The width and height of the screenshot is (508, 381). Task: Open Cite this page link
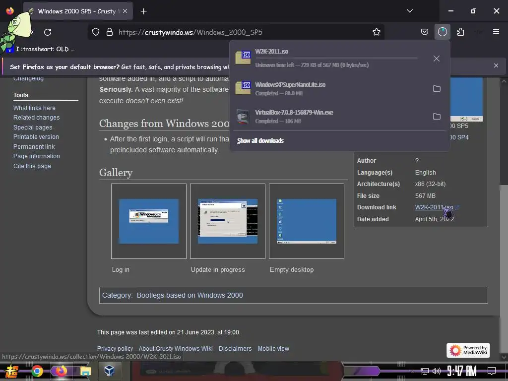(x=32, y=166)
